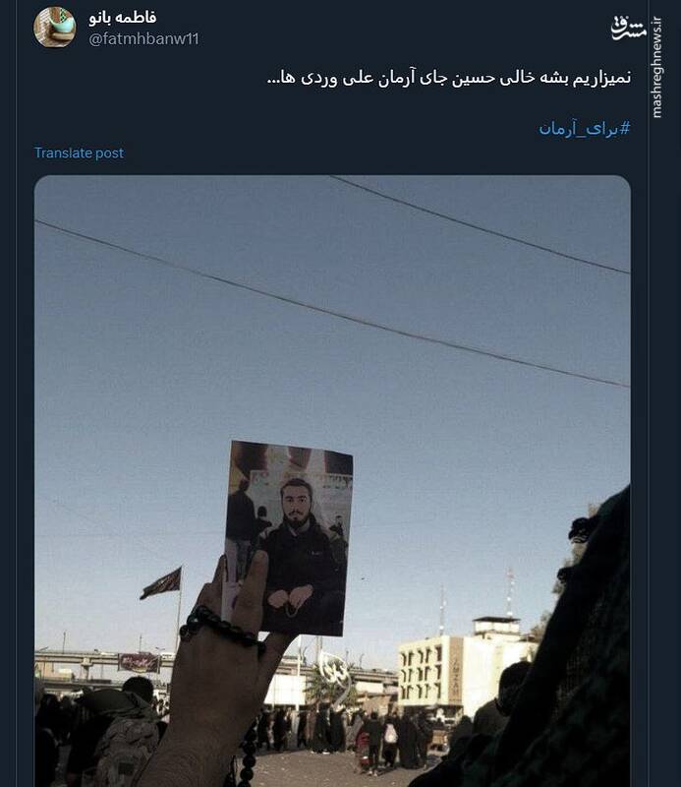Click the red banner on the overpass
Viewport: 681px width, 787px height.
tap(139, 663)
